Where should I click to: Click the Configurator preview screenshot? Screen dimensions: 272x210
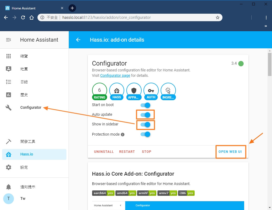[168, 205]
